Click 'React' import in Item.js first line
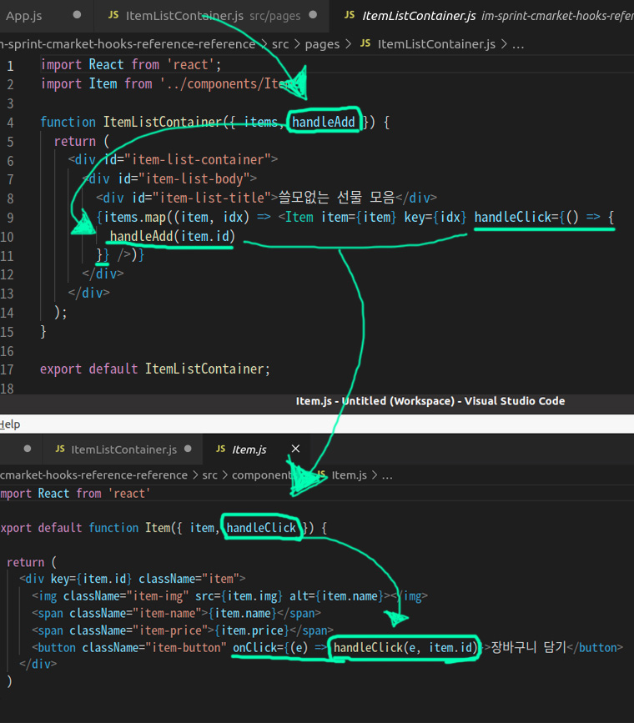Image resolution: width=634 pixels, height=723 pixels. pos(53,494)
